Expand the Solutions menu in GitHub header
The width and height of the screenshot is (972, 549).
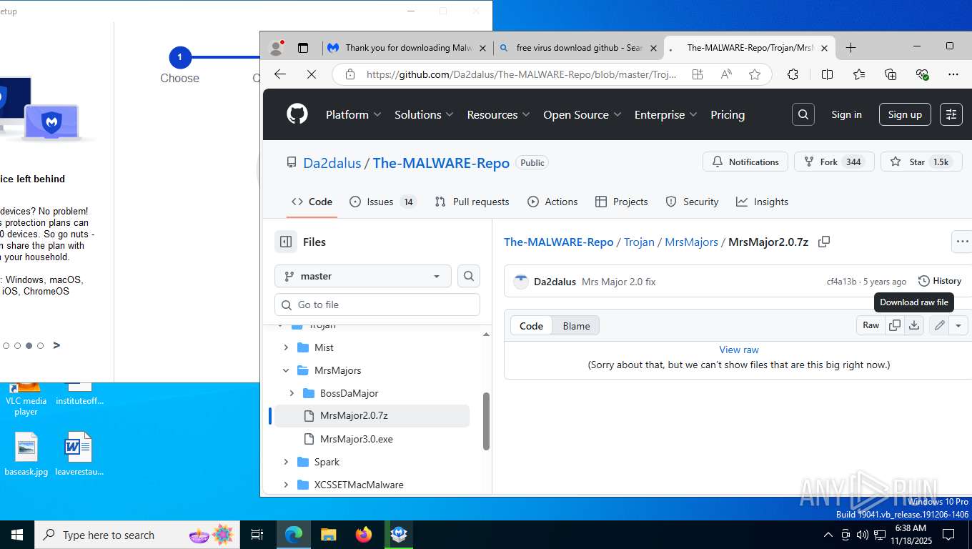coord(425,114)
